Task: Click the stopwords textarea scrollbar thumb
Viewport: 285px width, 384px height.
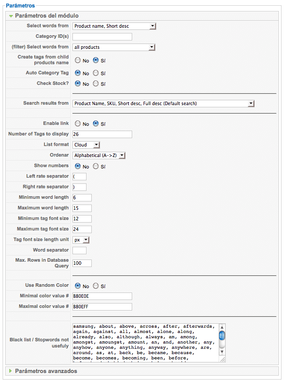Action: pyautogui.click(x=222, y=335)
